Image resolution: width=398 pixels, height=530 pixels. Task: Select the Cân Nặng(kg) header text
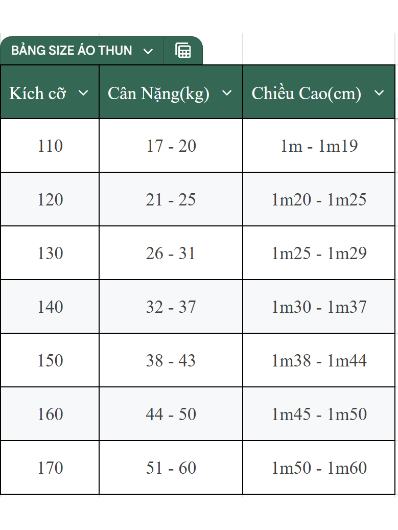pos(159,94)
